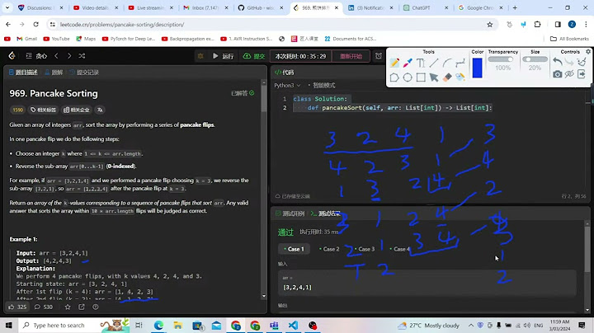Click the 1590 difficulty rating badge
594x333 pixels.
(18, 110)
